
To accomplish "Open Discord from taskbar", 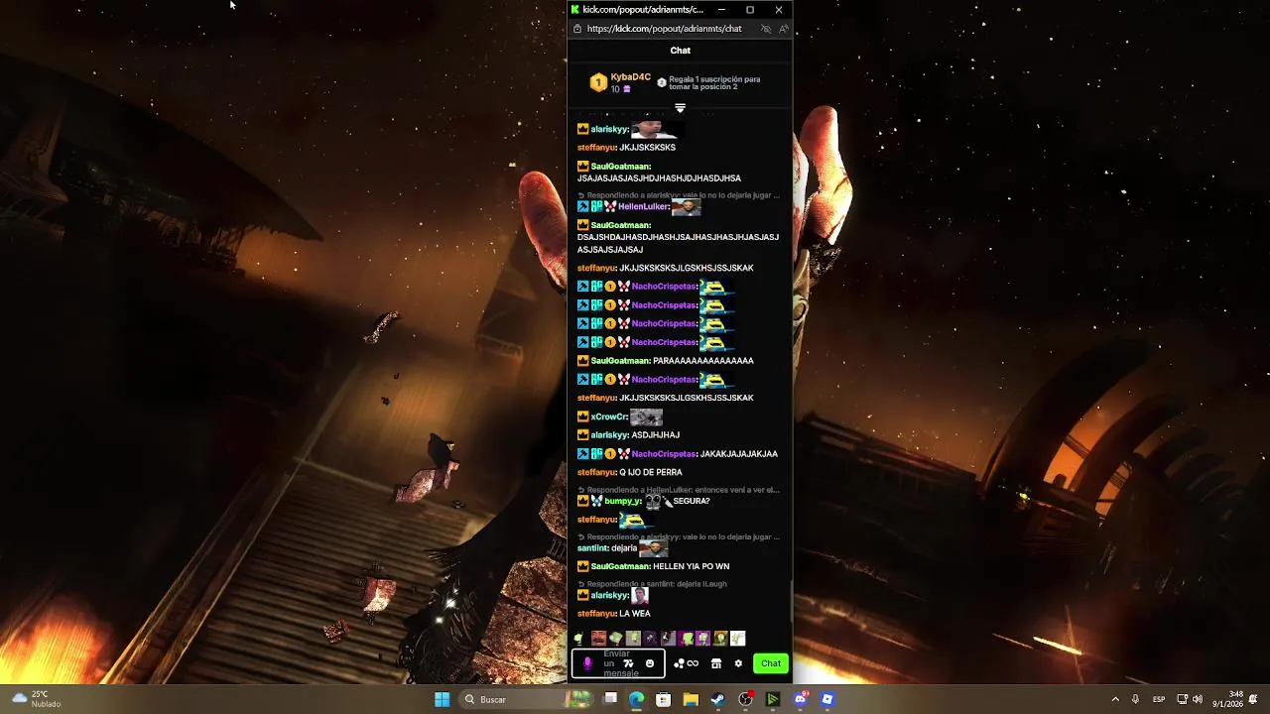I will coord(800,699).
